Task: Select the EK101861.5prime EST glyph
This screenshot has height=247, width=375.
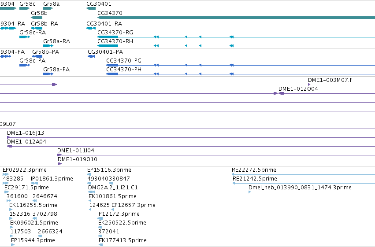Action: (x=90, y=201)
